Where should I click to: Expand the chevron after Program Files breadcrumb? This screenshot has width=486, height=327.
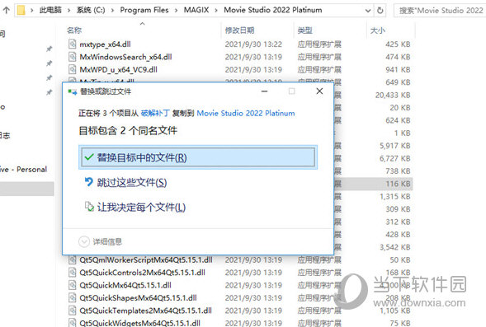coord(176,11)
